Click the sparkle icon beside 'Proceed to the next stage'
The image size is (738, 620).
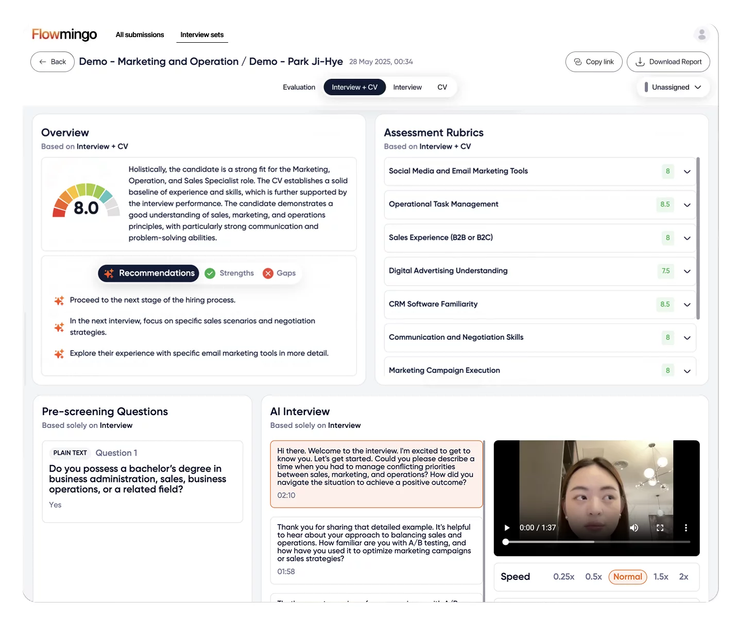click(x=59, y=300)
